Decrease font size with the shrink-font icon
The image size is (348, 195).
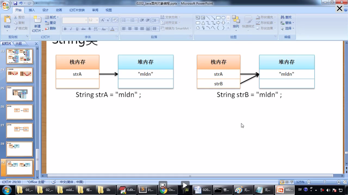[108, 20]
